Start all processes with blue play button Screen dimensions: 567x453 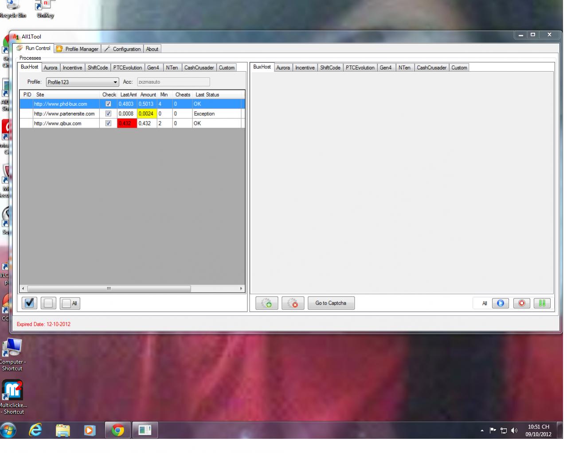coord(501,303)
